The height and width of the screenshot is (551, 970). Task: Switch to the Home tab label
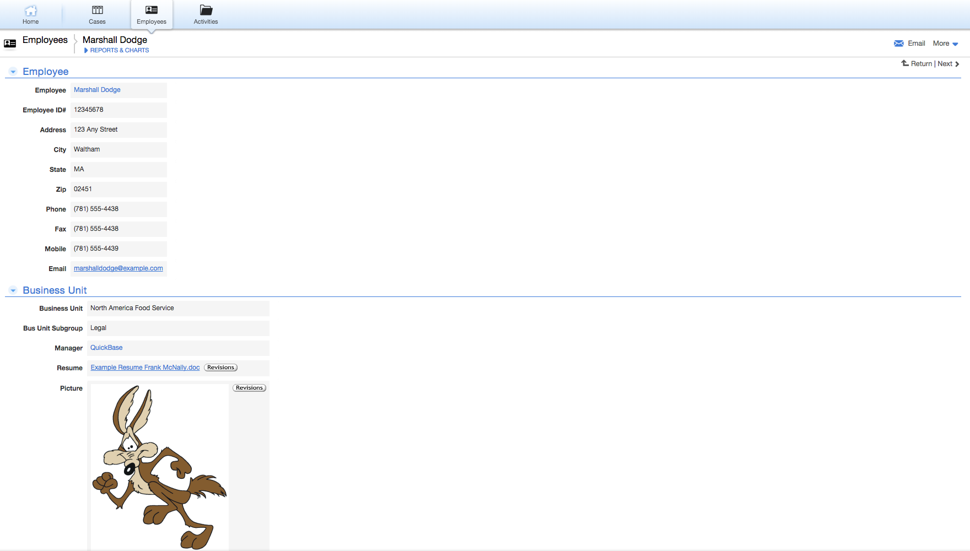31,22
